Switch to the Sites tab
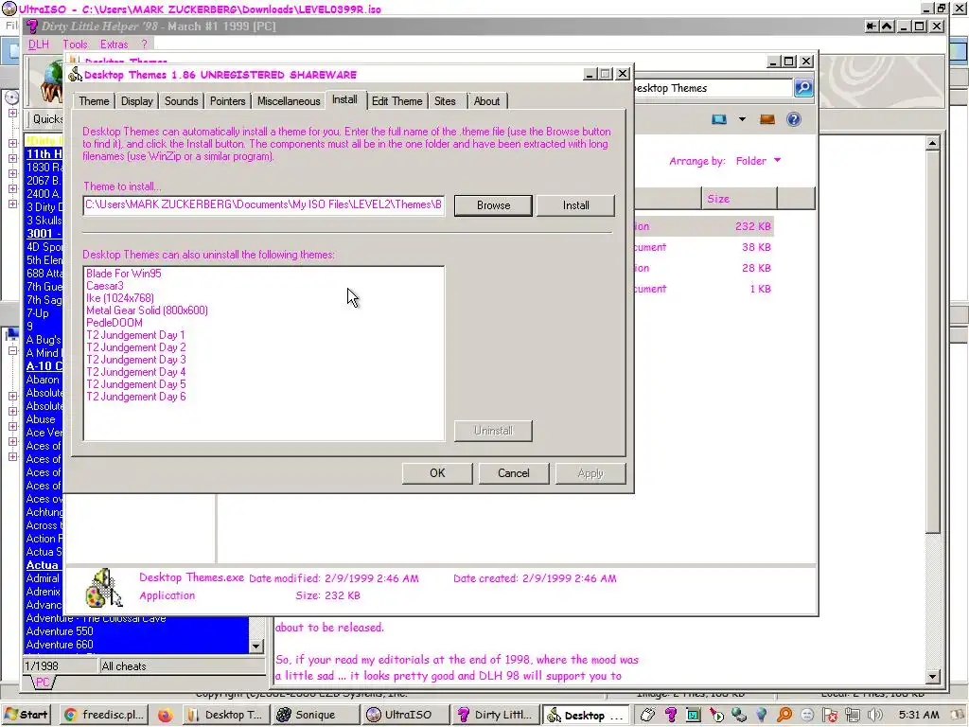 pyautogui.click(x=445, y=101)
